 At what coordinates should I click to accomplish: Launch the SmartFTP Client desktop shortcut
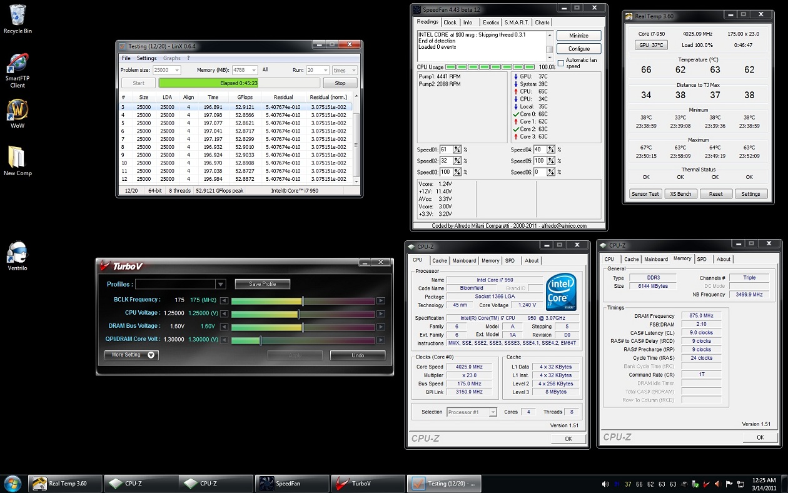[18, 71]
